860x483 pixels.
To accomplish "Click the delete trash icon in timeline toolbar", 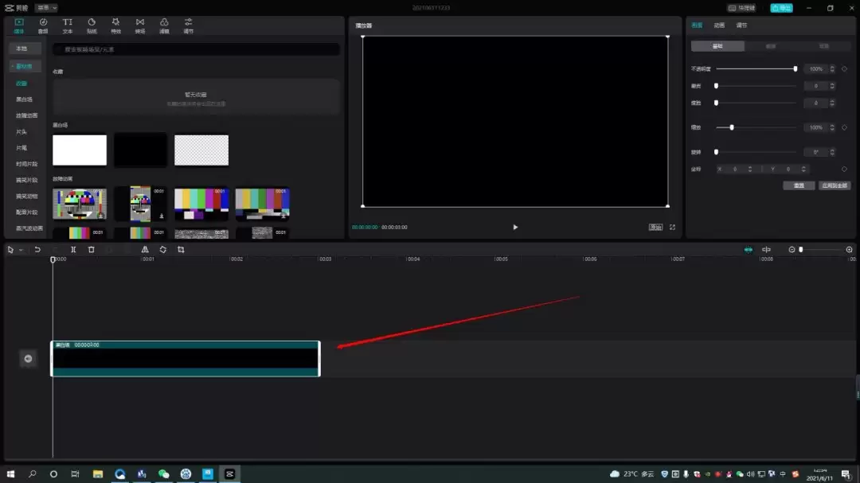I will pyautogui.click(x=92, y=250).
